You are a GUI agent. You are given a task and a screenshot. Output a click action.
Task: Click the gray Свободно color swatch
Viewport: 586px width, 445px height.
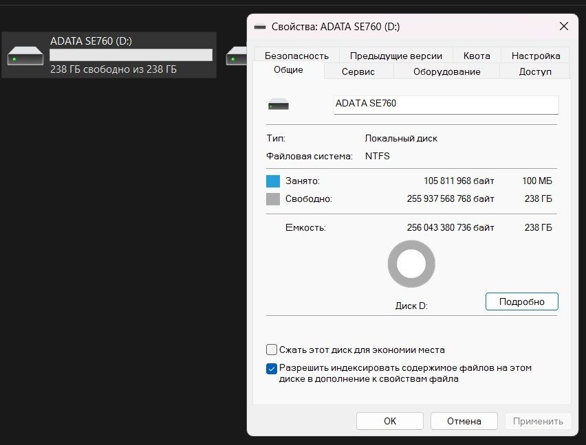273,199
